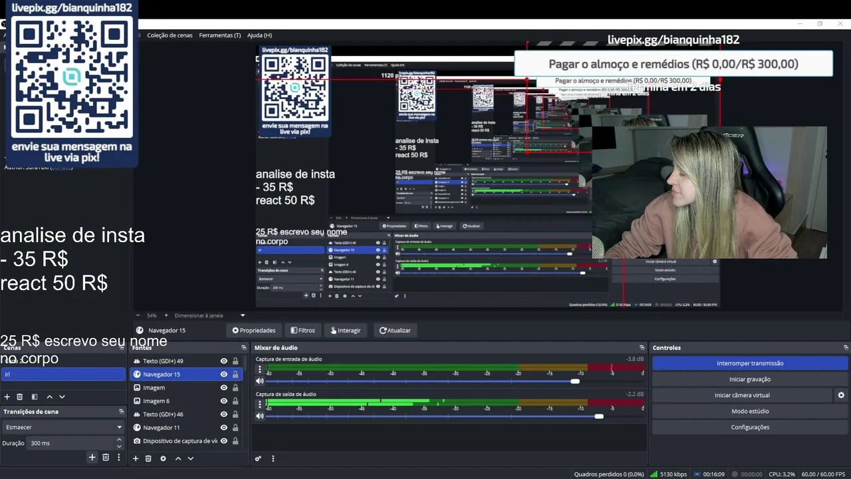Undock the Cenas panel

(121, 347)
